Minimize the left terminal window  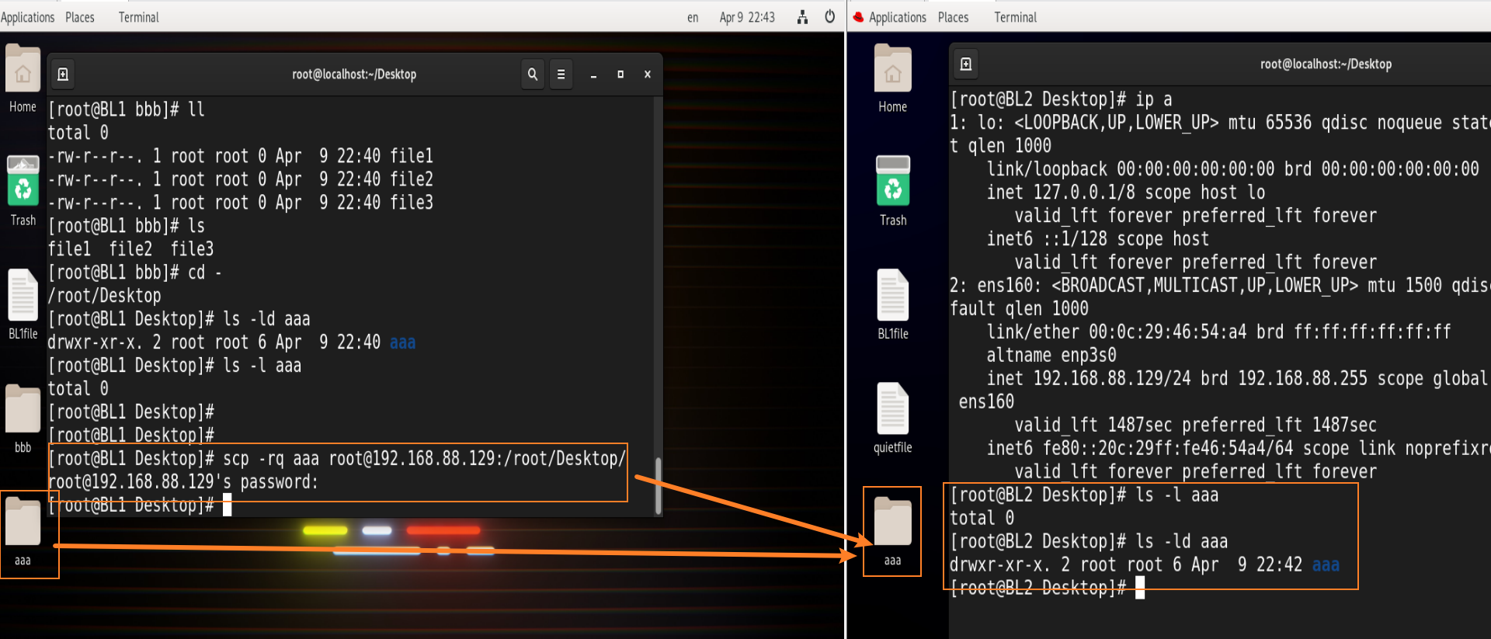coord(593,75)
